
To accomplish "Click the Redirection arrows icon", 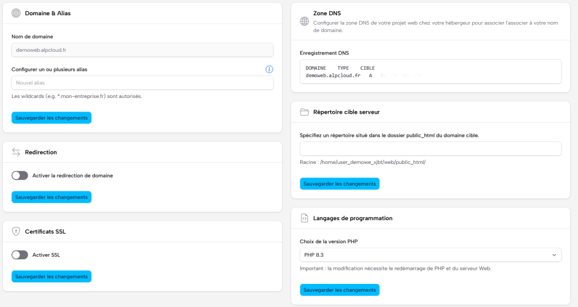I will point(16,152).
